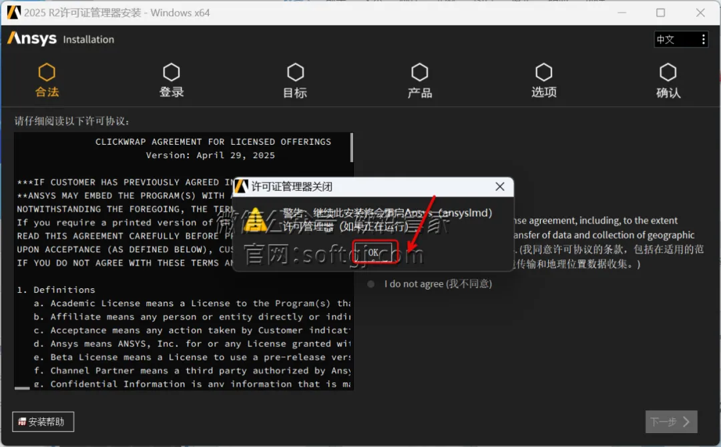Screen dimensions: 721x447
Task: Click the warning triangle icon in dialog
Action: coord(255,219)
